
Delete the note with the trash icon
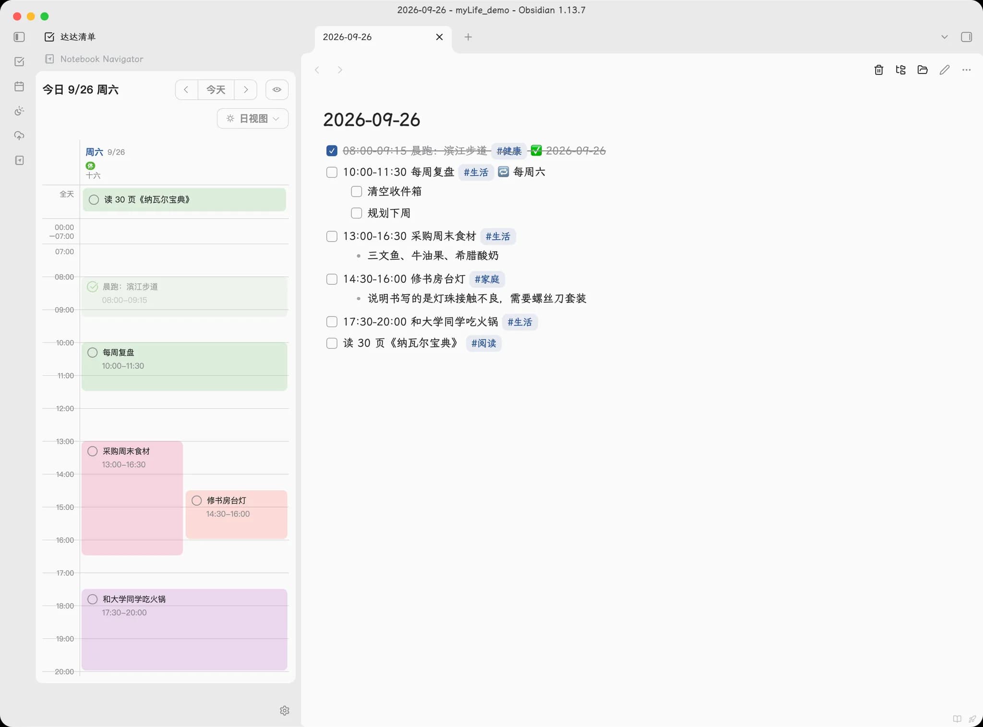pyautogui.click(x=878, y=70)
